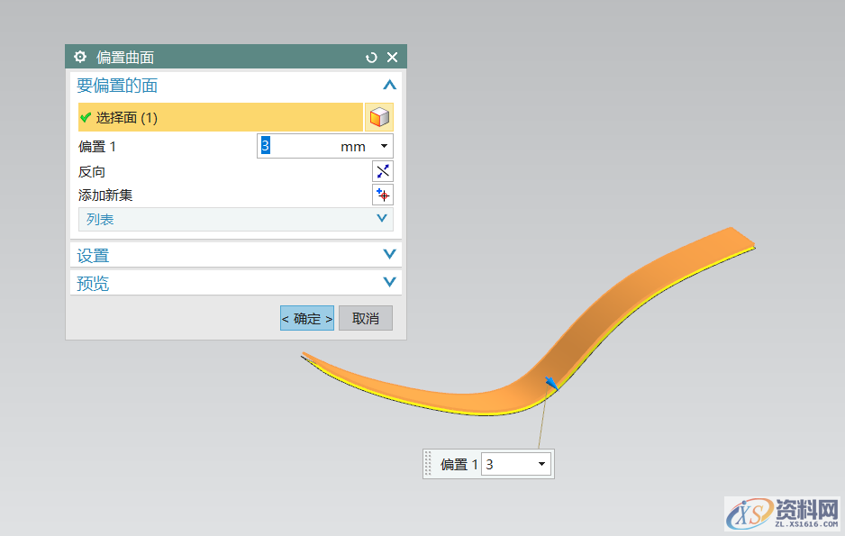Image resolution: width=845 pixels, height=536 pixels.
Task: Click the reset dialog icon
Action: [371, 57]
